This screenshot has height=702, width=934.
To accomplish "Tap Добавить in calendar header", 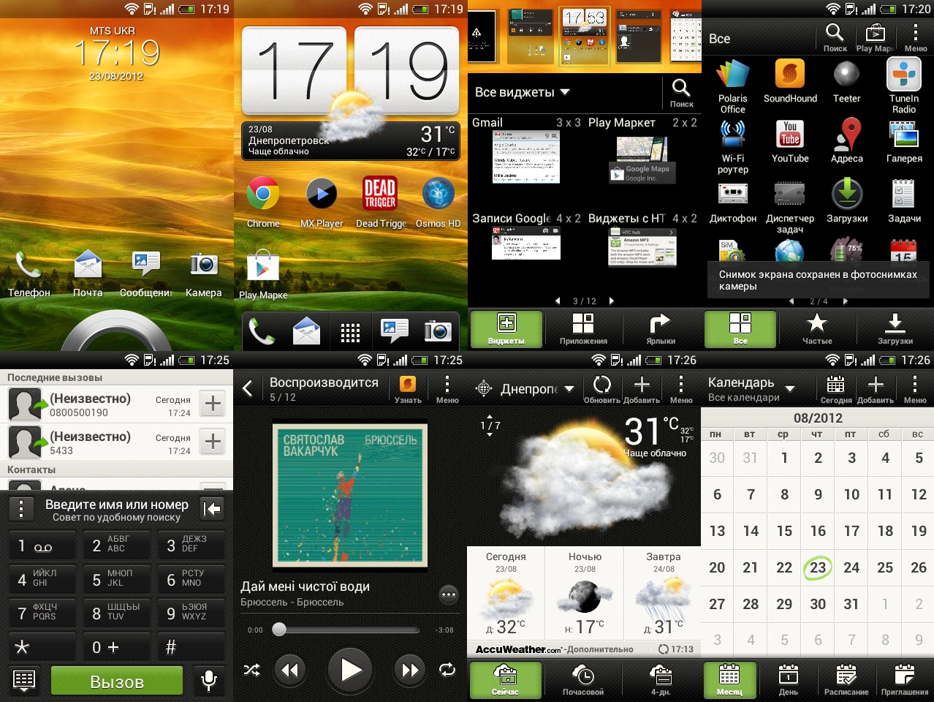I will pos(875,388).
